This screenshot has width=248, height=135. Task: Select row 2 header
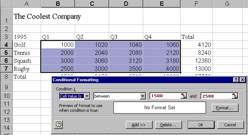pyautogui.click(x=6, y=29)
